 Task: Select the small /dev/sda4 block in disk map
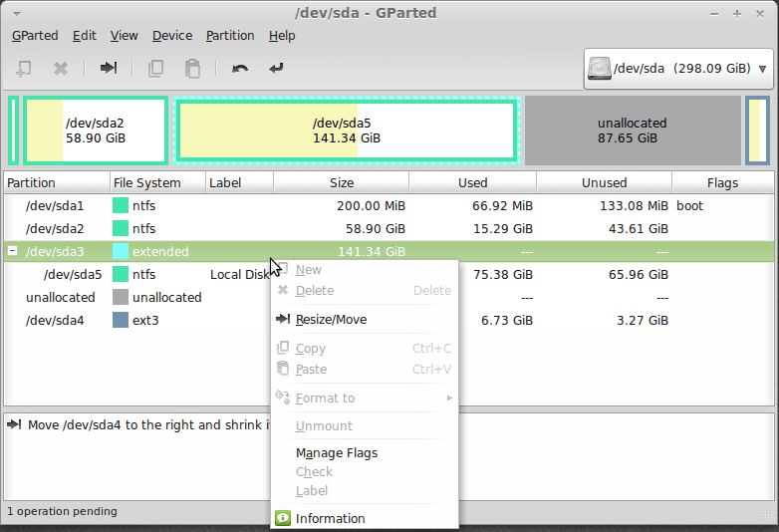click(x=757, y=131)
